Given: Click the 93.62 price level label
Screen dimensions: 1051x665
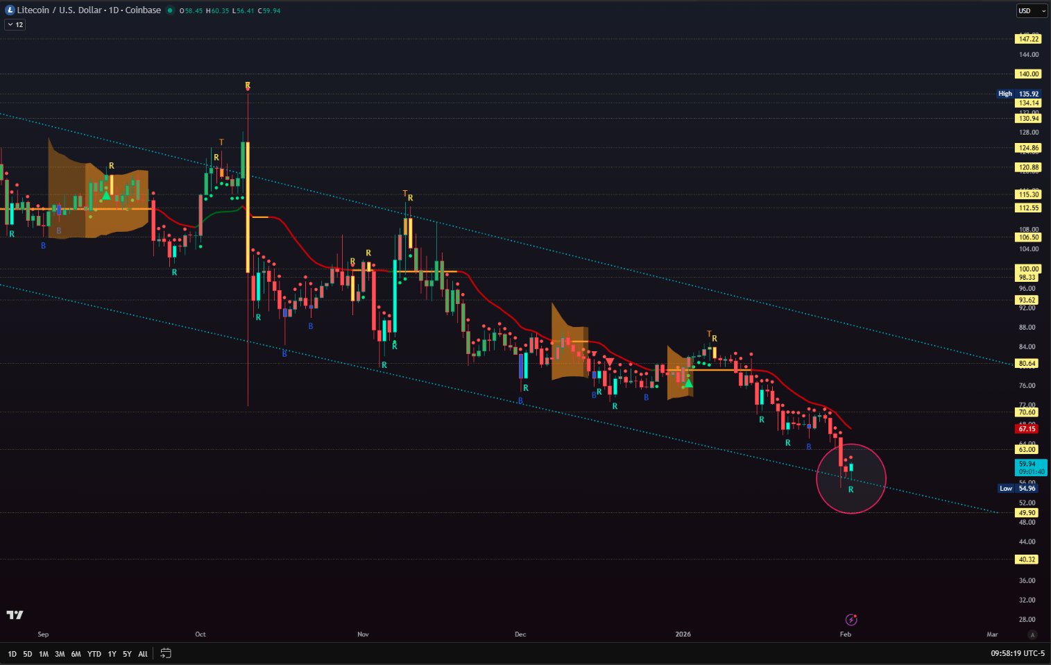Looking at the screenshot, I should (1027, 300).
